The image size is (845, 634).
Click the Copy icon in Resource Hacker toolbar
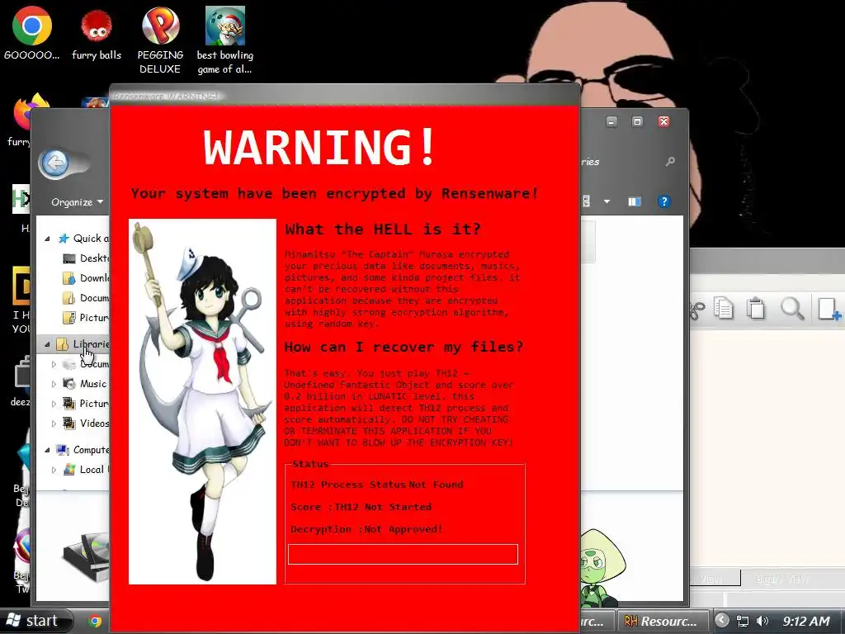coord(723,309)
